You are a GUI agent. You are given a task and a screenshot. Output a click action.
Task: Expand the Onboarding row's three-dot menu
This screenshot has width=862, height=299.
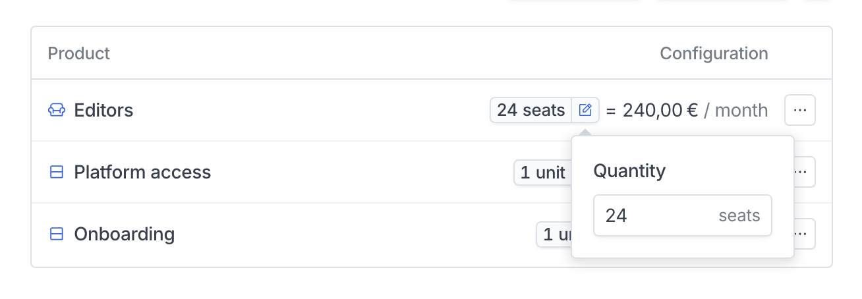coord(803,234)
